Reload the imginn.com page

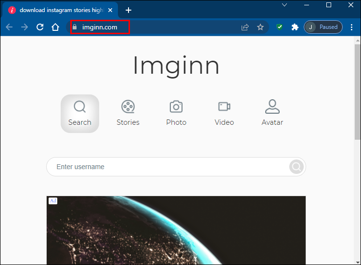[40, 27]
